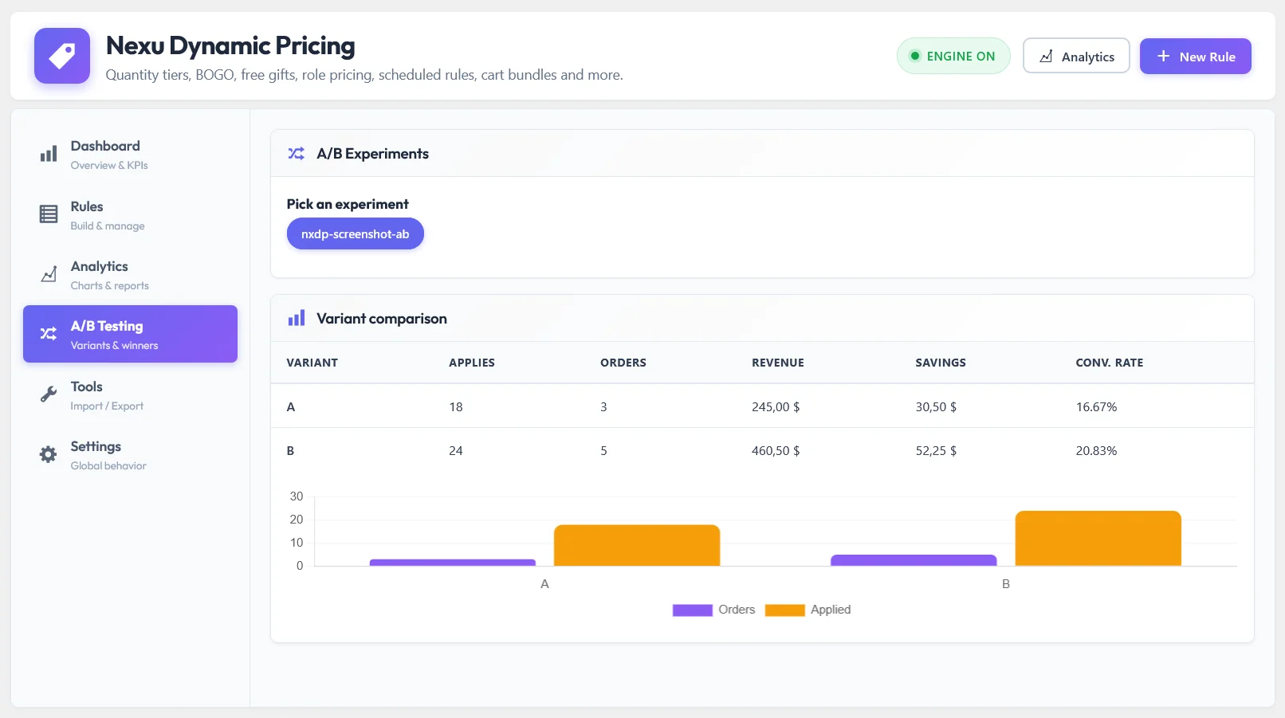This screenshot has height=718, width=1285.
Task: Click the Tools wrench icon
Action: tap(49, 394)
